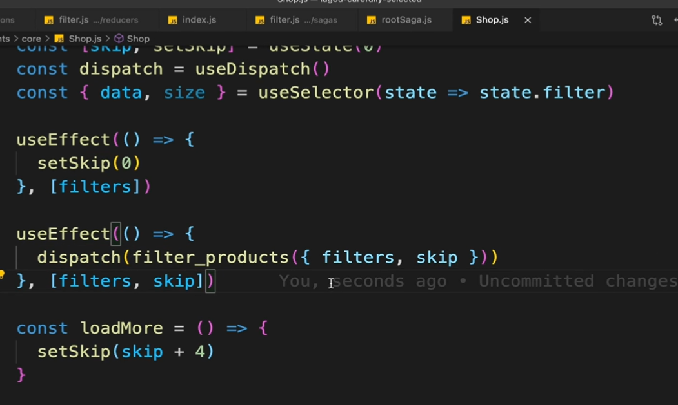The width and height of the screenshot is (678, 405).
Task: Click the data variable in destructuring
Action: pos(121,93)
